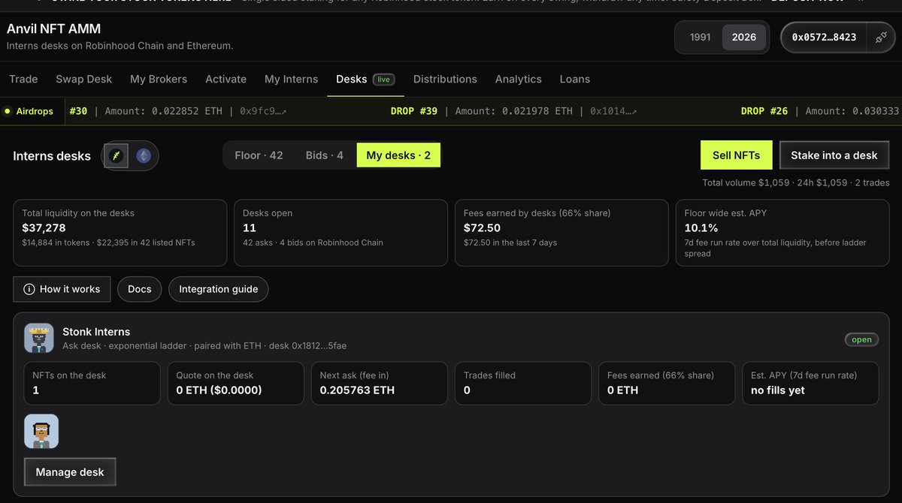Image resolution: width=902 pixels, height=503 pixels.
Task: Click the wallet address 0x0572…8423
Action: coord(824,37)
